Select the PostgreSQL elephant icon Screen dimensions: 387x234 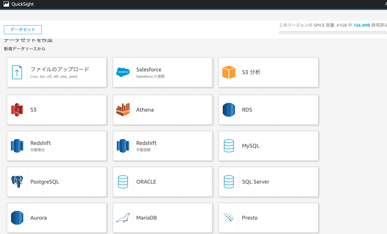pyautogui.click(x=17, y=181)
